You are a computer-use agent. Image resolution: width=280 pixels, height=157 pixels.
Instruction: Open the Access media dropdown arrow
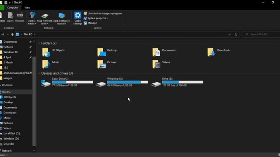35,24
